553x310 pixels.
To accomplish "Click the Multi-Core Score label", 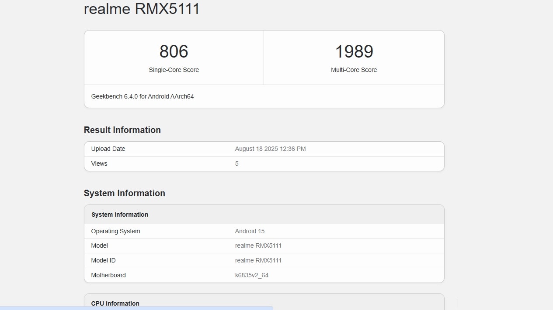I will [x=354, y=70].
